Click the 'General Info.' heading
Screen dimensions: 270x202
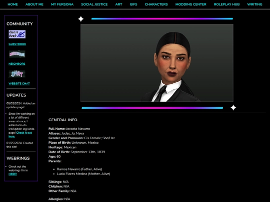tap(63, 120)
